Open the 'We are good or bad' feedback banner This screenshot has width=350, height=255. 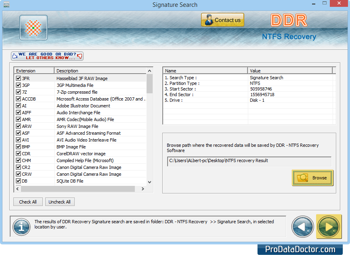pos(47,56)
